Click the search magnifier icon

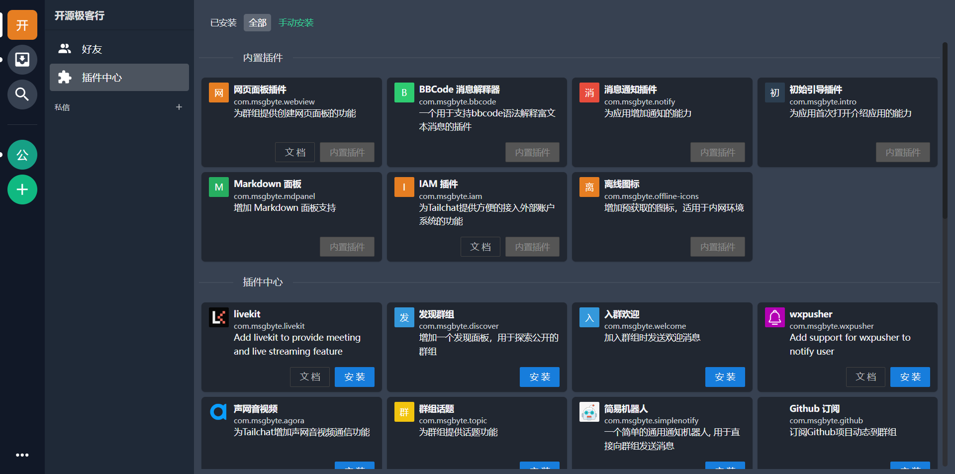[22, 94]
